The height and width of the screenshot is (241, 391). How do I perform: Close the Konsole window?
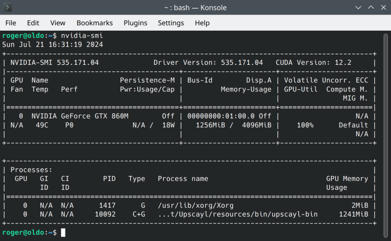click(382, 8)
